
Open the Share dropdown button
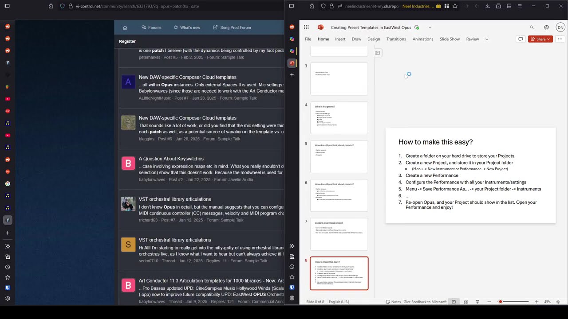540,39
